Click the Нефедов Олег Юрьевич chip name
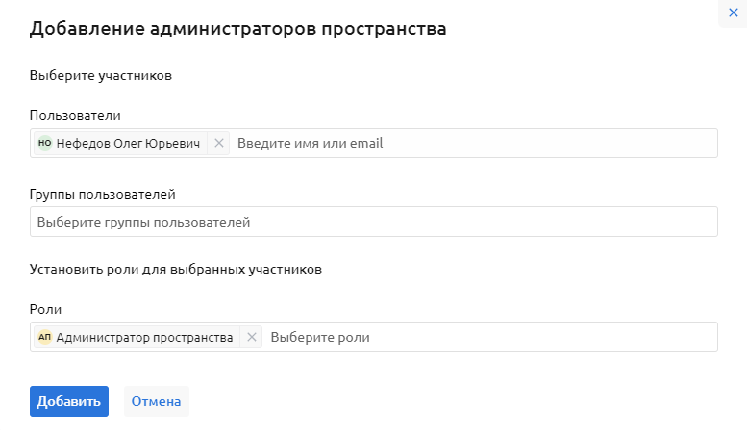The height and width of the screenshot is (430, 747). (x=129, y=143)
